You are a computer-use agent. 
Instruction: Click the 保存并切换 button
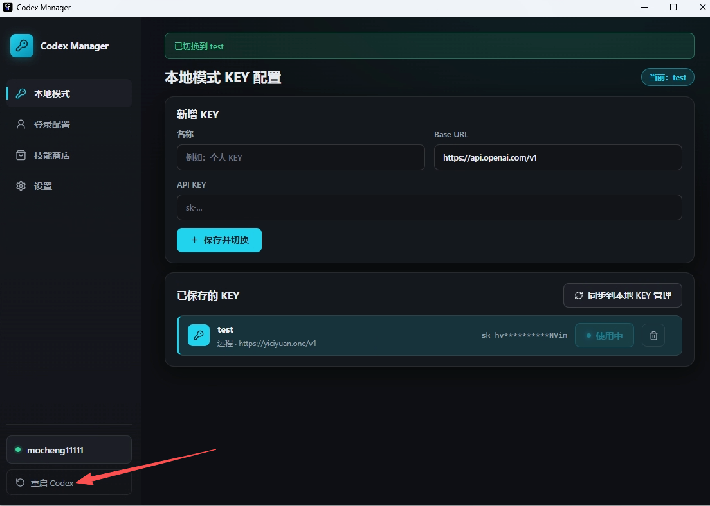click(219, 240)
